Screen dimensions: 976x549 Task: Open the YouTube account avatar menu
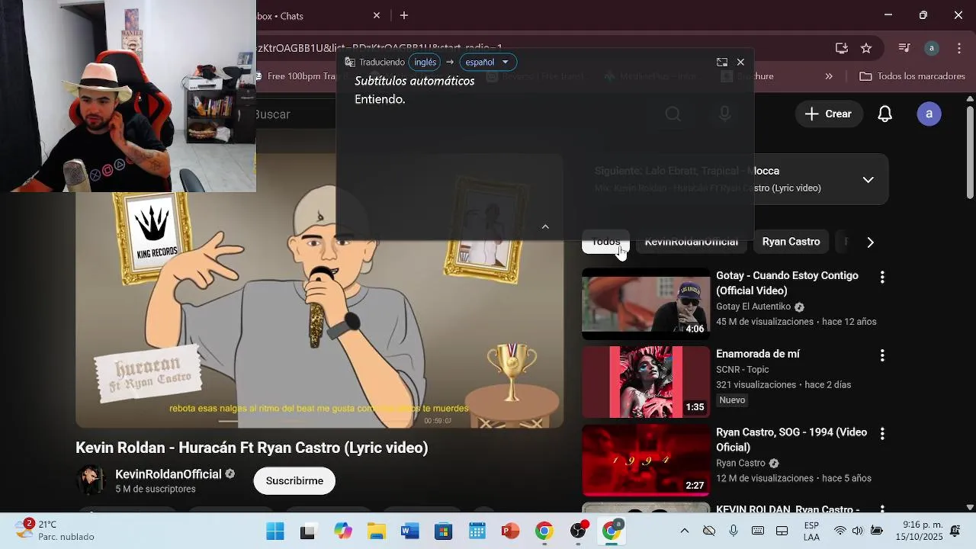[x=929, y=114]
